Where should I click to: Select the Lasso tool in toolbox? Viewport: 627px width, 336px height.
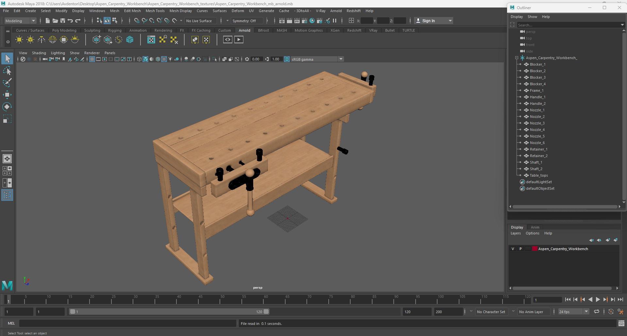7,71
